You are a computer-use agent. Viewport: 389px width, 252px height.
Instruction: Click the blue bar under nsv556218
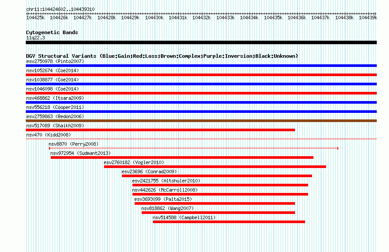pos(201,112)
